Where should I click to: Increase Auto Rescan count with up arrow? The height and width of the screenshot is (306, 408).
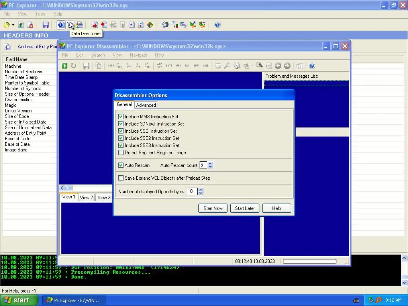click(x=210, y=163)
